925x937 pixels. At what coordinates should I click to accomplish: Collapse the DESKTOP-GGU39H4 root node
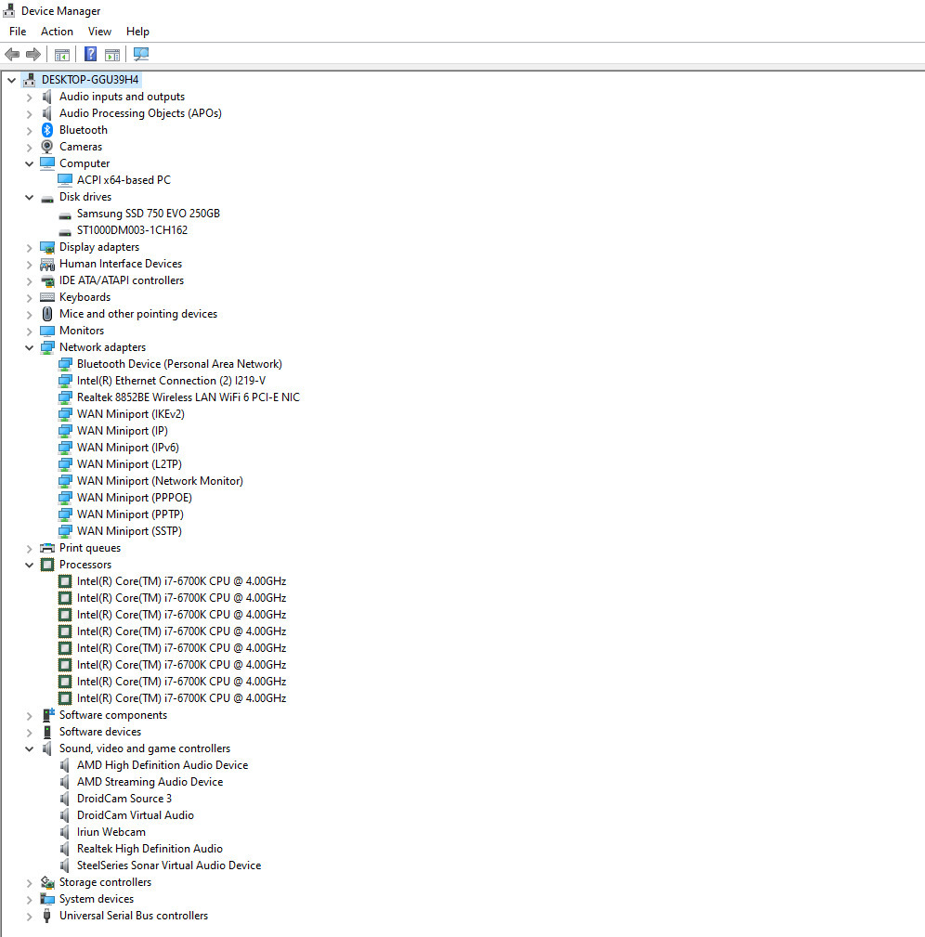(11, 80)
